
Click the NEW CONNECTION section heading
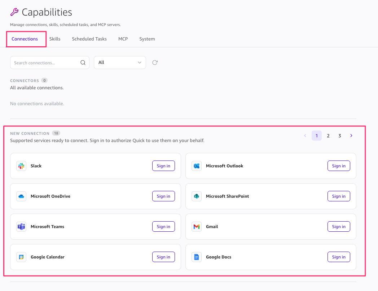click(x=30, y=133)
